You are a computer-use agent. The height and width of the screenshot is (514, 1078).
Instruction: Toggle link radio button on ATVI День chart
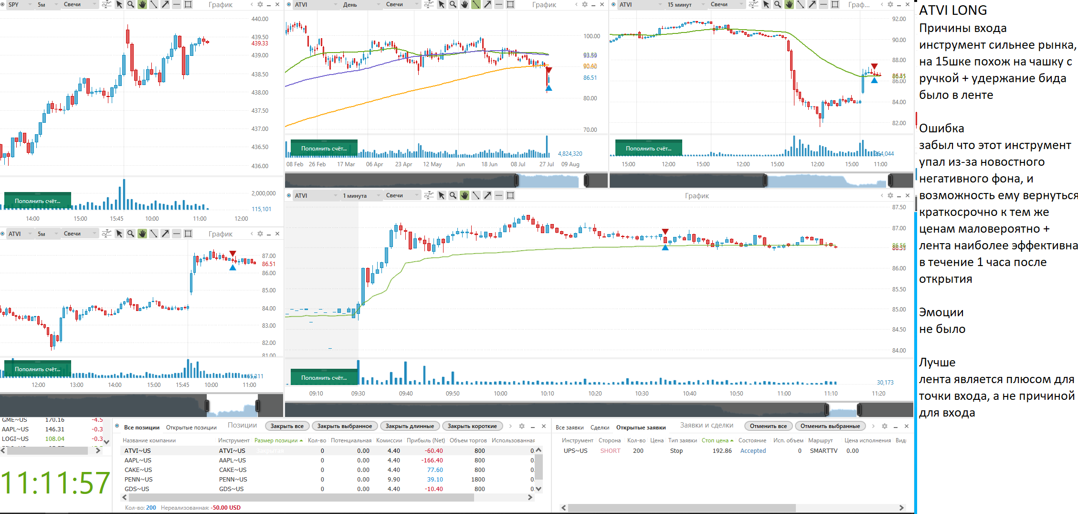(x=289, y=4)
